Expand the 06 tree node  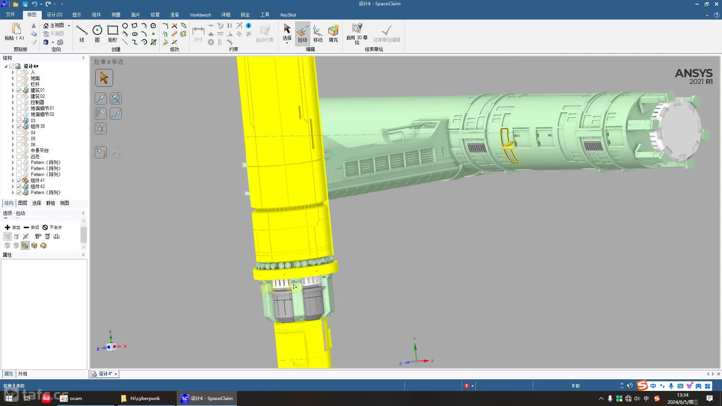pos(13,144)
